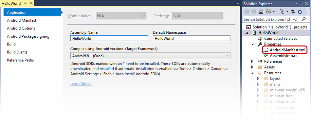Pin the HelloWorld document tab
The image size is (311, 127).
[25, 3]
